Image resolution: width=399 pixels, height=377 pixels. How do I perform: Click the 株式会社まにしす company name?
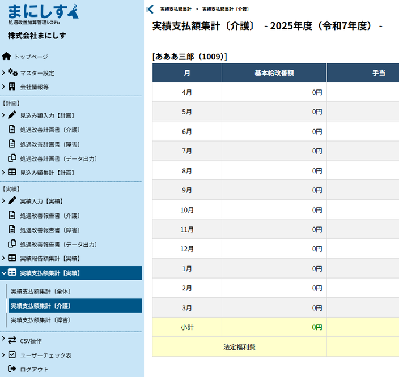click(37, 36)
